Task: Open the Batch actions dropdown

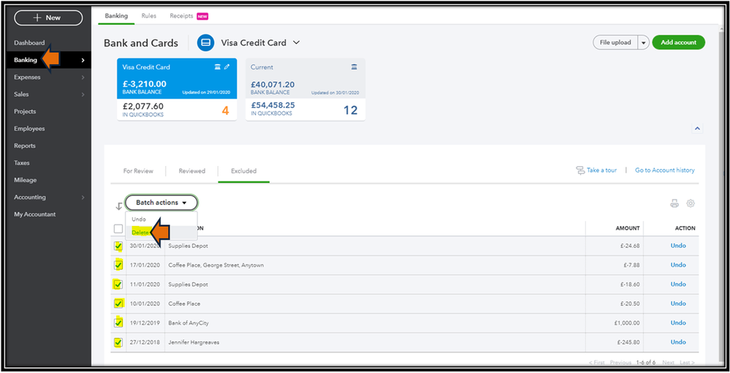Action: point(161,203)
